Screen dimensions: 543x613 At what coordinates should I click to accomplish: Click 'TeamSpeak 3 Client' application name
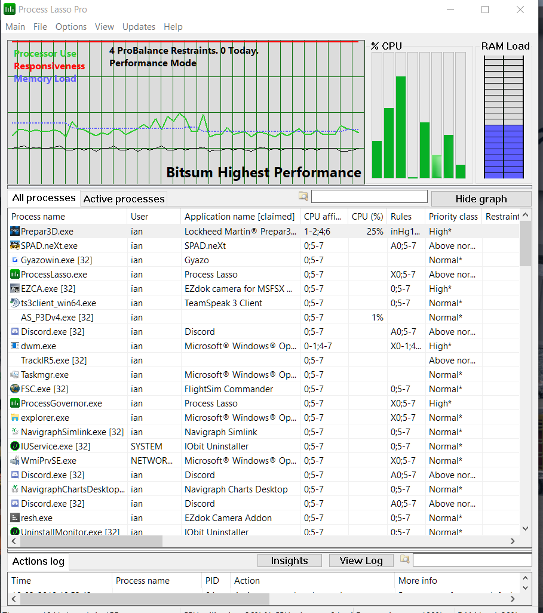(223, 303)
